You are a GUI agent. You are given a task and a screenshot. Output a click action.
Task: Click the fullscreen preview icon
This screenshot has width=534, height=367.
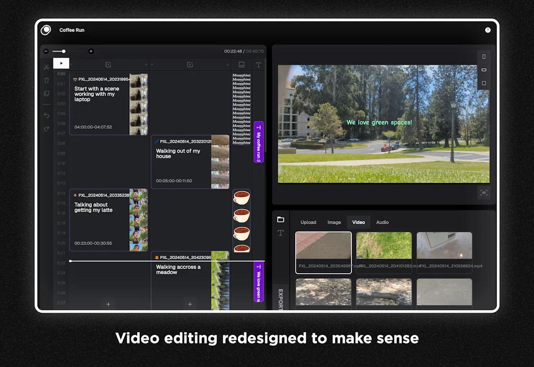point(483,193)
